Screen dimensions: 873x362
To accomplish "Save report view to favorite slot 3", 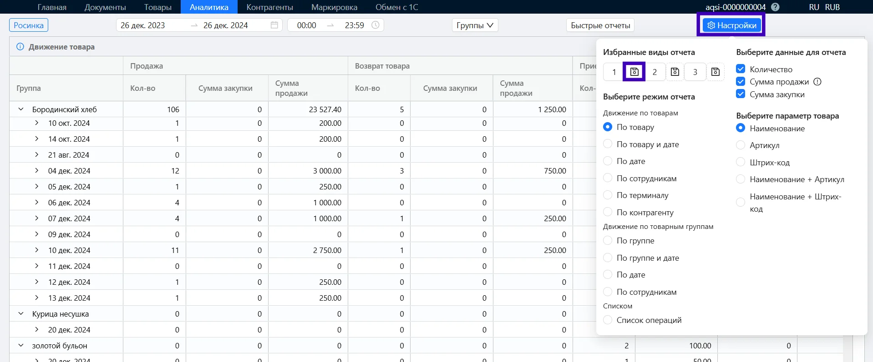I will [x=716, y=72].
